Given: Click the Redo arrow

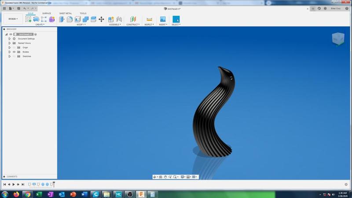Looking at the screenshot, I should (x=32, y=8).
